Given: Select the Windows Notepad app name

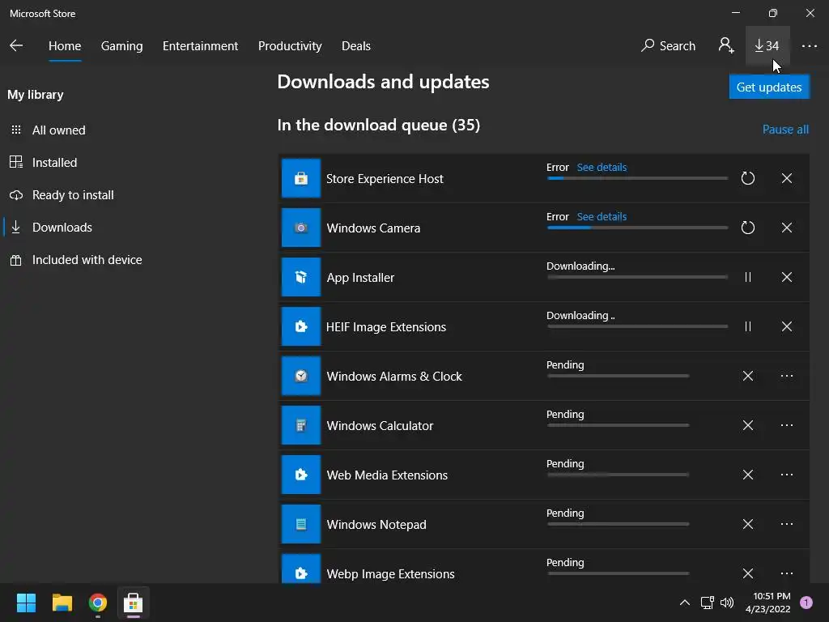Looking at the screenshot, I should tap(376, 525).
